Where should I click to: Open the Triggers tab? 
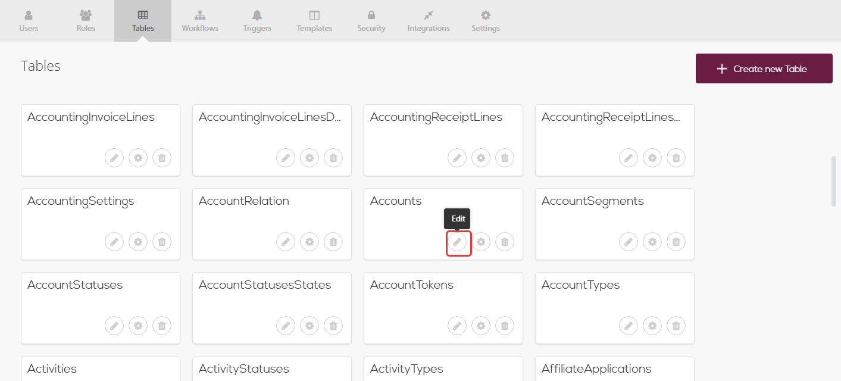(257, 21)
